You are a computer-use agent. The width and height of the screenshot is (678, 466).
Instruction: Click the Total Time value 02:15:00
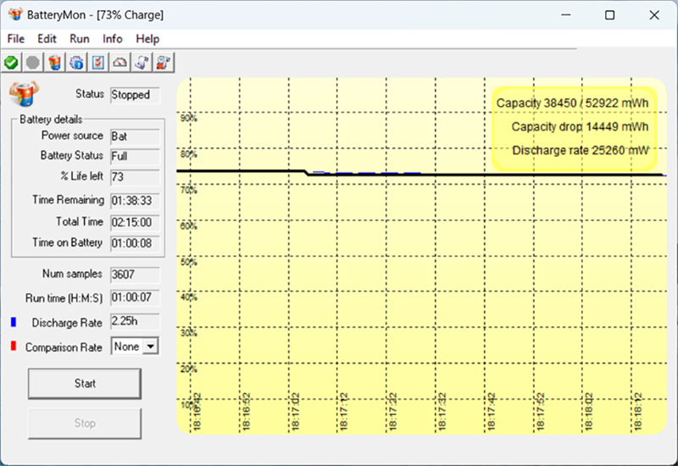click(135, 223)
